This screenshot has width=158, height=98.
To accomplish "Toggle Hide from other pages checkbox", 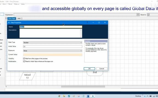I will pyautogui.click(x=24, y=59).
